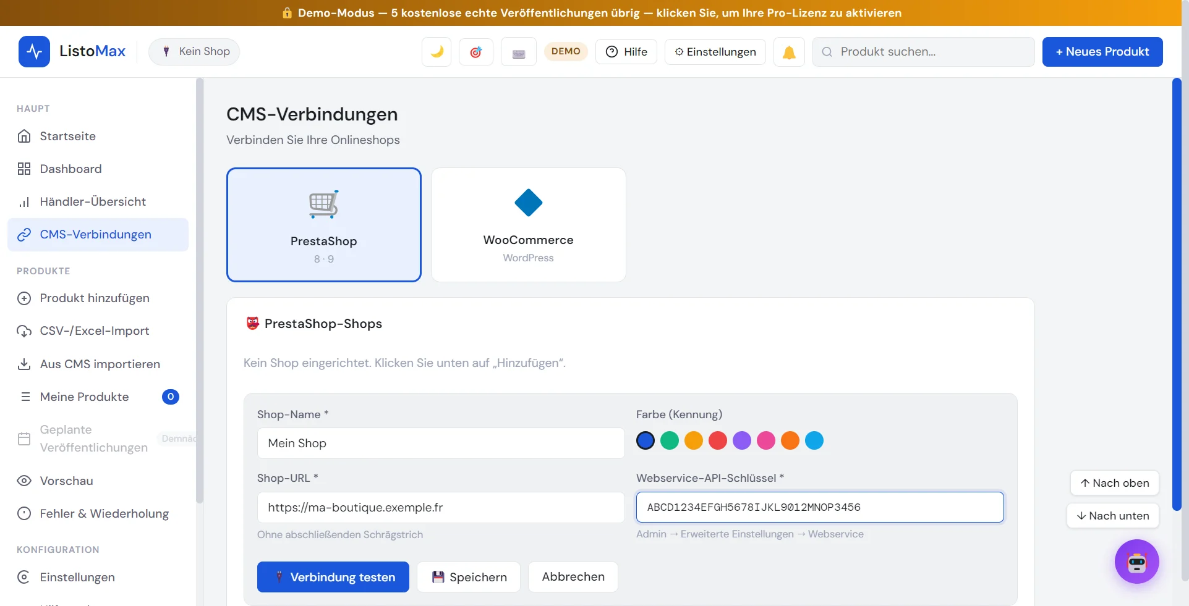The image size is (1189, 606).
Task: Pick the green color swatch
Action: coord(670,440)
